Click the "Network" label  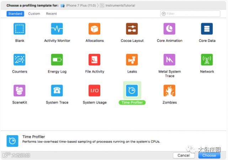[207, 72]
